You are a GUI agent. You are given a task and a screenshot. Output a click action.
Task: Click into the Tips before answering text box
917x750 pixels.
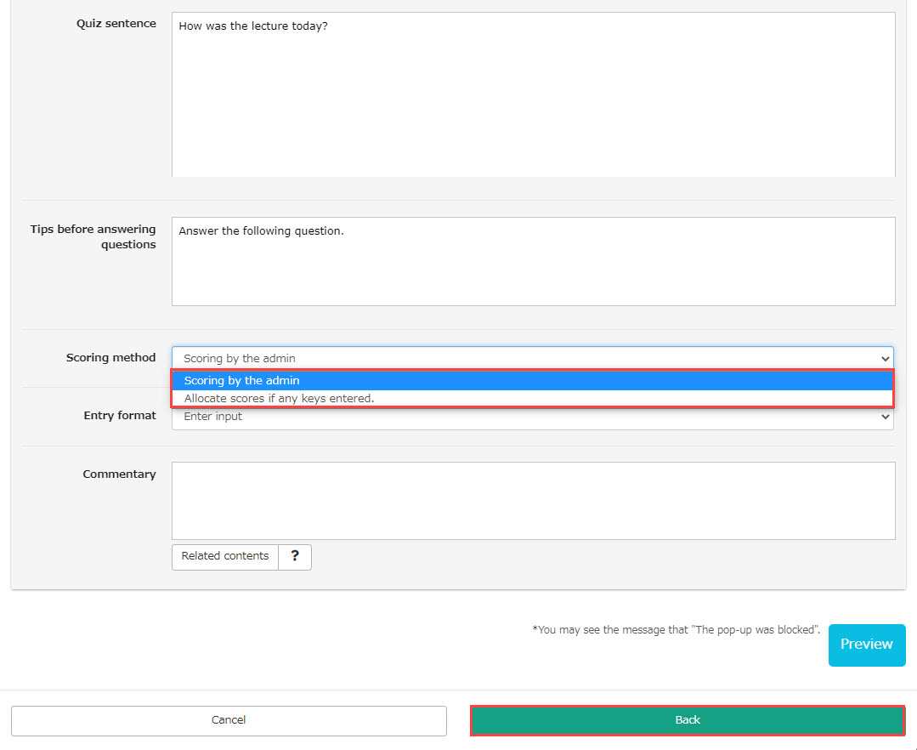pyautogui.click(x=533, y=261)
